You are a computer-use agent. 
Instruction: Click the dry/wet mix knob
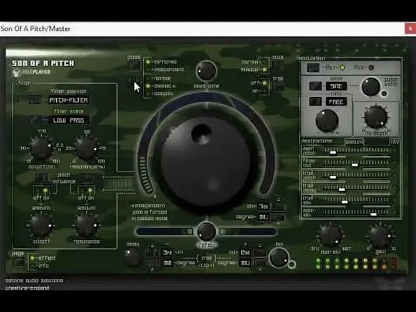tap(331, 236)
